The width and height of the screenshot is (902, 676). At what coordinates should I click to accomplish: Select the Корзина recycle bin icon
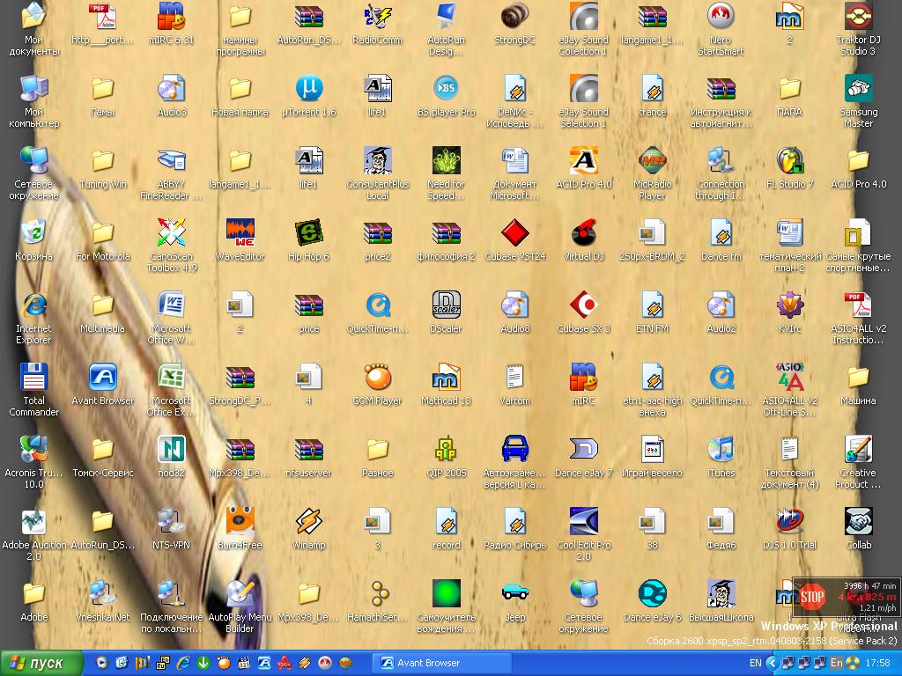34,233
